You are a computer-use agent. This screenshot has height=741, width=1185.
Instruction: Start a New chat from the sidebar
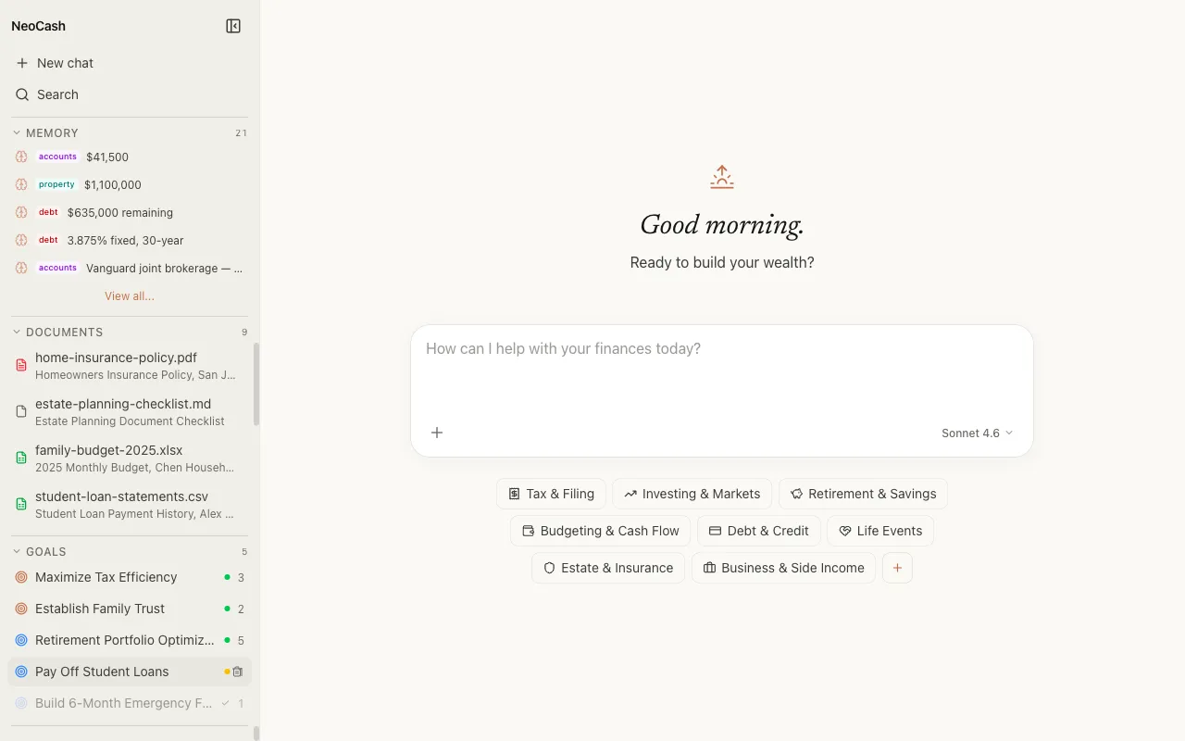[x=64, y=63]
